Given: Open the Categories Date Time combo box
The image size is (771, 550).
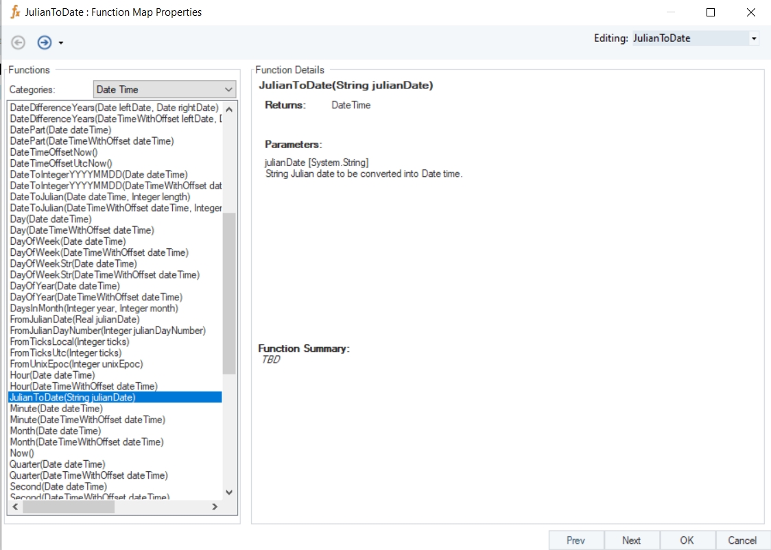Looking at the screenshot, I should click(164, 90).
